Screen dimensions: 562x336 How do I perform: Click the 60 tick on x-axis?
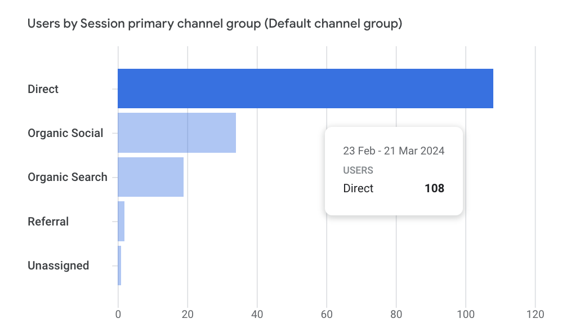click(x=327, y=315)
